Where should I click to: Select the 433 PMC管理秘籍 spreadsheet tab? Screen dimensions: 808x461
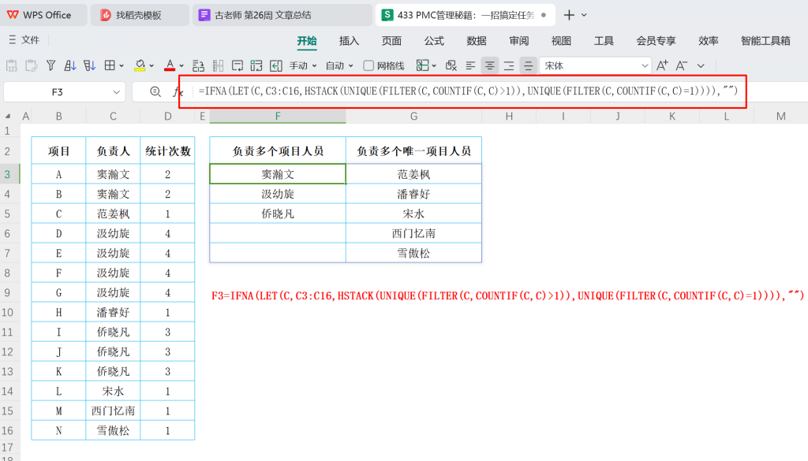466,15
